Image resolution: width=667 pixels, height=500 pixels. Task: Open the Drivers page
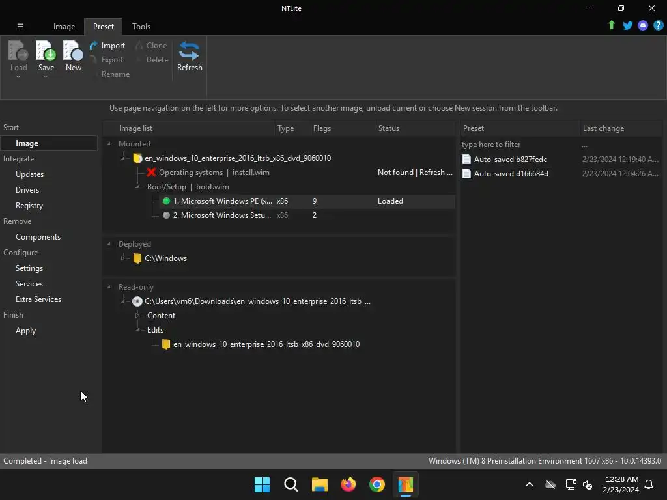27,190
